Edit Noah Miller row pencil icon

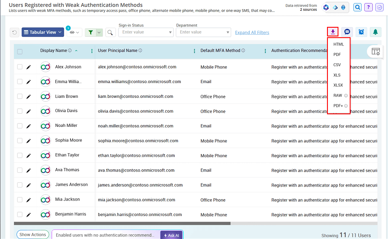[x=29, y=126]
